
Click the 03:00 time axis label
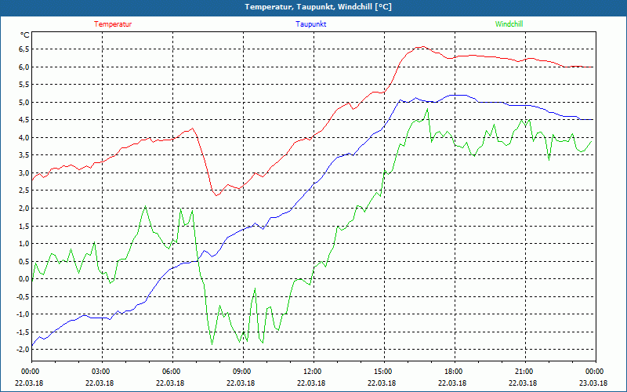tap(101, 372)
